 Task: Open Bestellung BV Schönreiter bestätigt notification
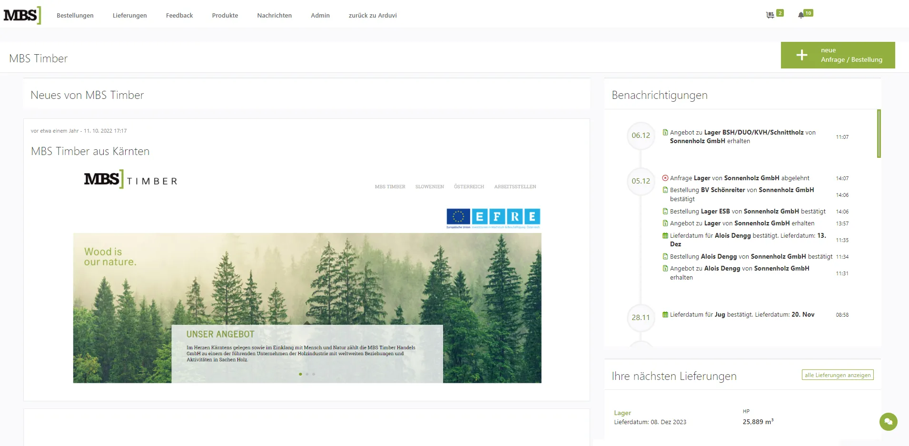(x=742, y=194)
